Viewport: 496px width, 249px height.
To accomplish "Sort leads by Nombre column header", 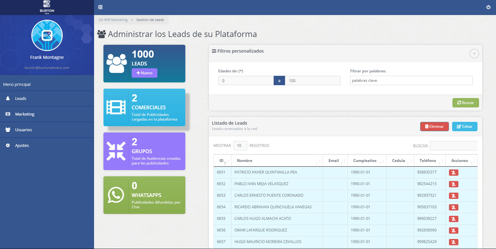I will pyautogui.click(x=245, y=161).
